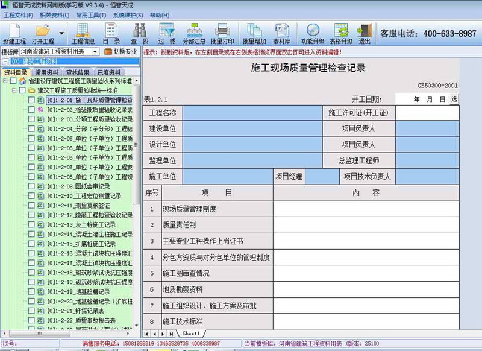Collapse the 省建设厅建筑工程施工质量验收系列标准 node
This screenshot has height=351, width=482.
click(5, 81)
